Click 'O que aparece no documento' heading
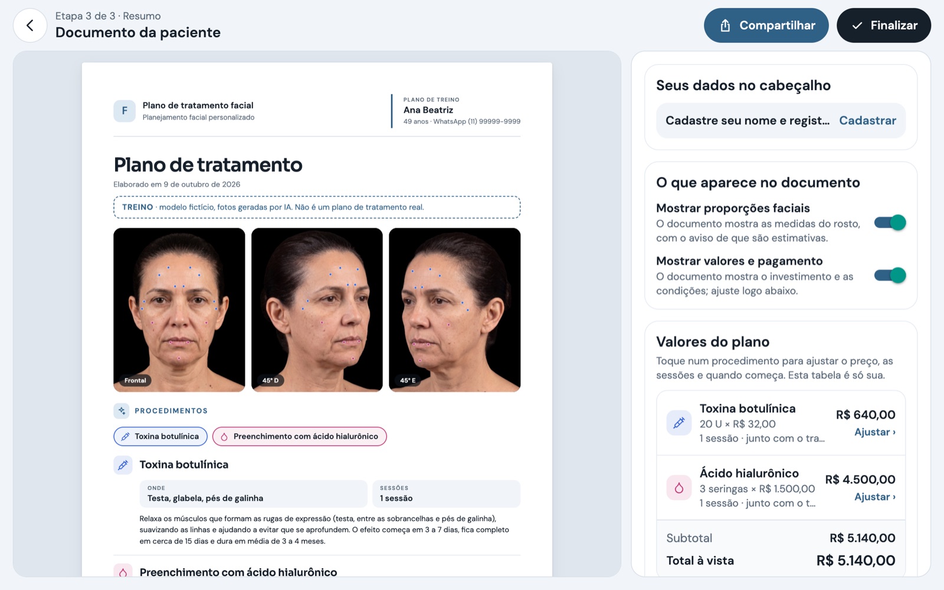Screen dimensions: 944x590 (758, 183)
